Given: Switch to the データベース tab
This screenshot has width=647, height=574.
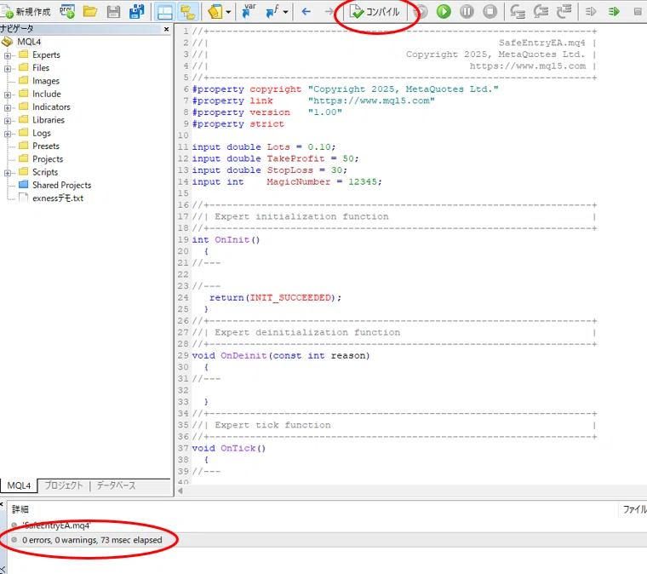Looking at the screenshot, I should (116, 485).
